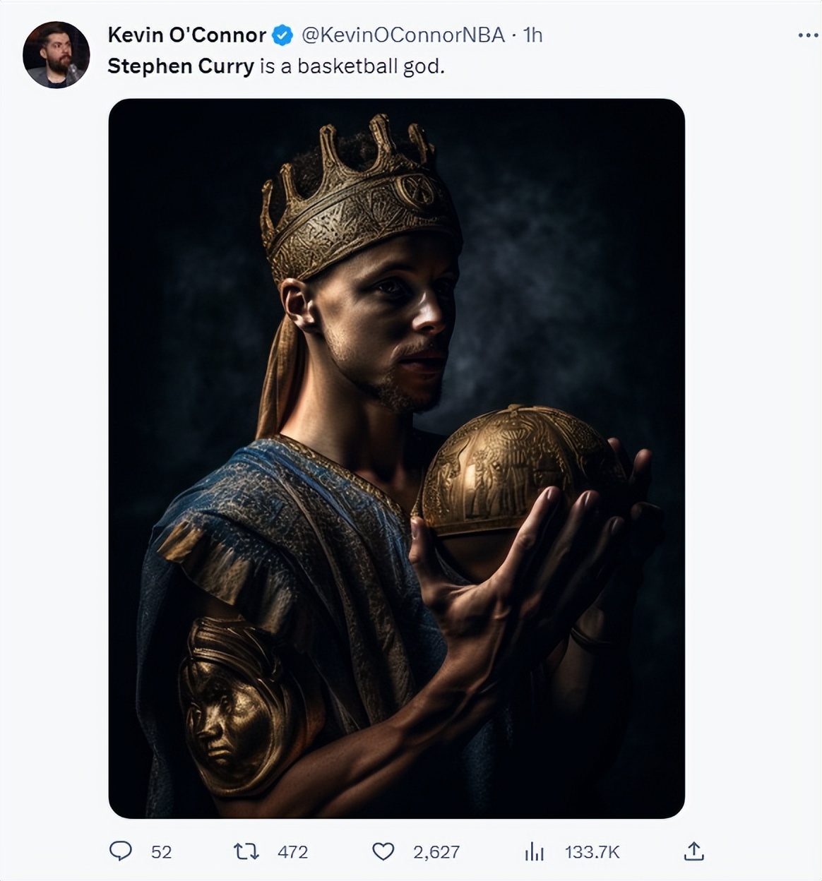Open Kevin O'Connor's profile picture
The image size is (822, 881).
(x=56, y=54)
